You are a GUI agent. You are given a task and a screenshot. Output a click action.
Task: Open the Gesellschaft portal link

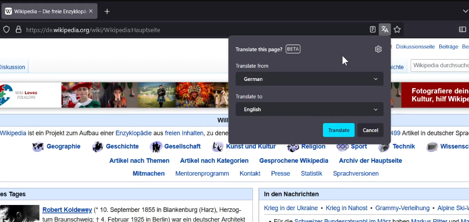point(182,146)
